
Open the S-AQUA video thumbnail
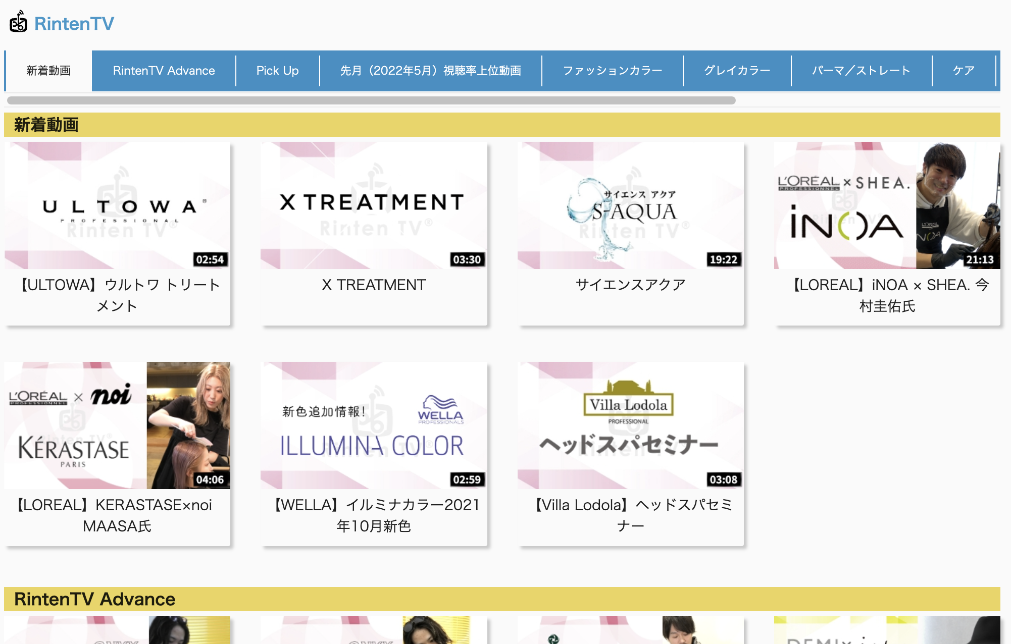tap(631, 205)
